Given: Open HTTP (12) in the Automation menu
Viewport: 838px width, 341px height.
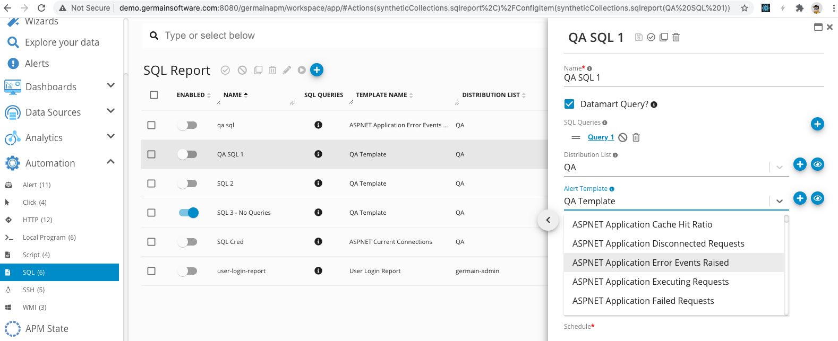Looking at the screenshot, I should click(37, 220).
